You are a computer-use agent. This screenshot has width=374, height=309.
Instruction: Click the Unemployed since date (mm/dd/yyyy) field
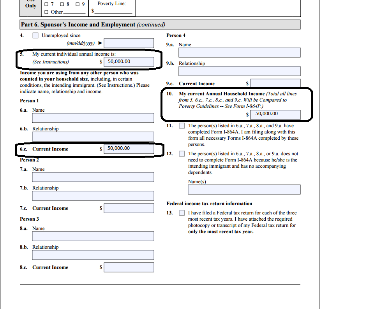click(x=129, y=43)
